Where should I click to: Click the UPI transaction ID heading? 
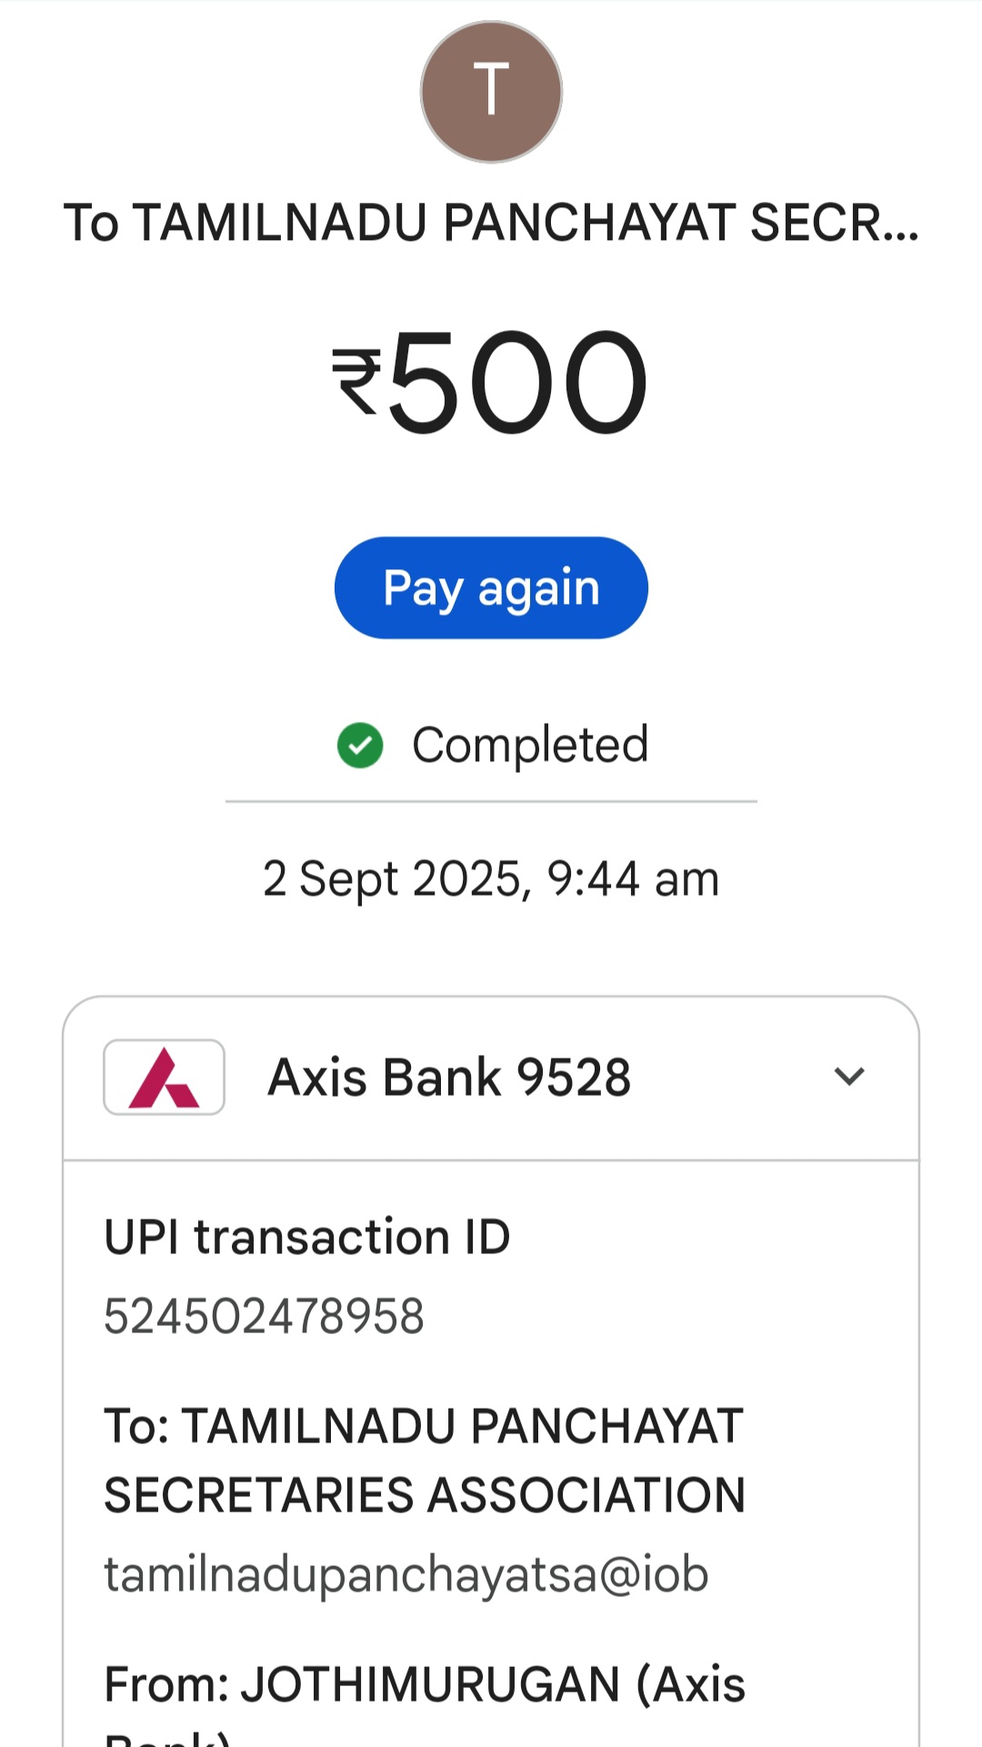coord(307,1238)
